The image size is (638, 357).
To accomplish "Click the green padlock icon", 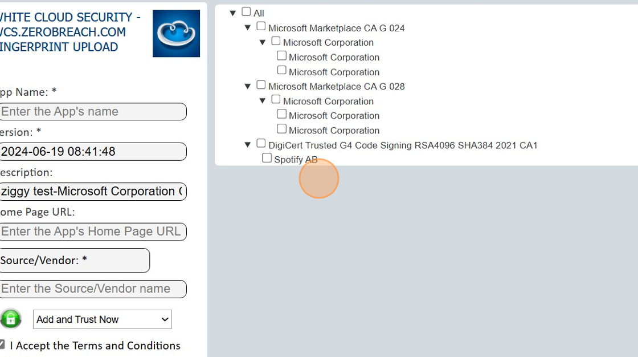I will pyautogui.click(x=10, y=319).
